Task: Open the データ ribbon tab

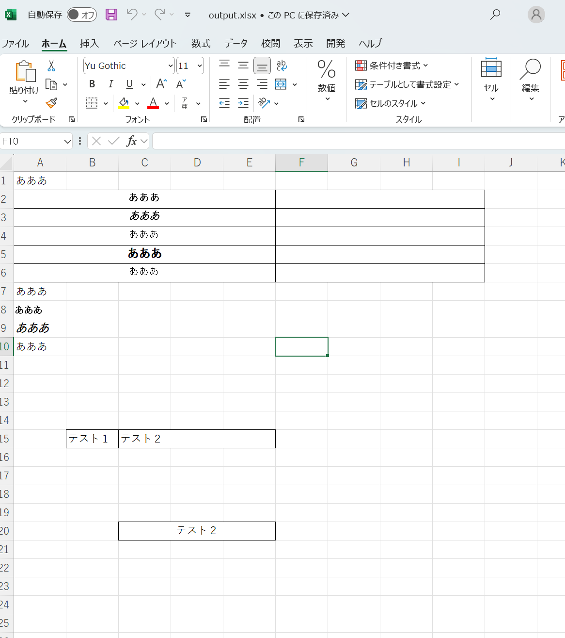Action: coord(235,43)
